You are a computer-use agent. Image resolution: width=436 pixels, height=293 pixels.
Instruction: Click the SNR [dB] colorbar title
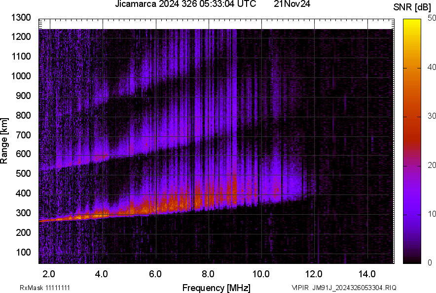[x=412, y=7]
